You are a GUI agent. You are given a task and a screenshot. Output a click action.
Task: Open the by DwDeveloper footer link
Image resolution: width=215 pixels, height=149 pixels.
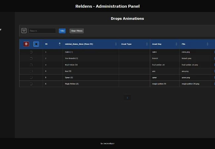(x=107, y=143)
